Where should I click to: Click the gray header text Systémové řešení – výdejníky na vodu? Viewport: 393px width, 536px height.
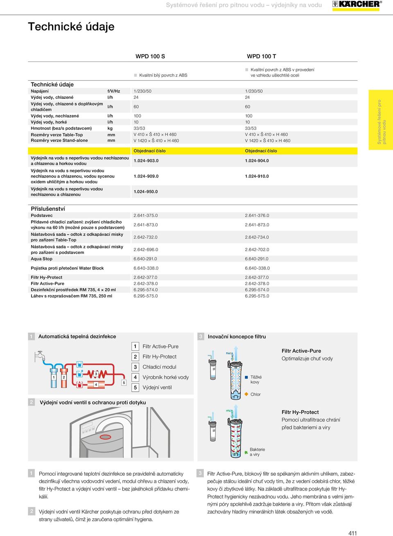[x=244, y=5]
